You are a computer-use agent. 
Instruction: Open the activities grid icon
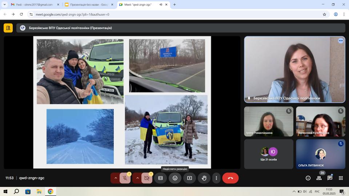[x=341, y=178]
